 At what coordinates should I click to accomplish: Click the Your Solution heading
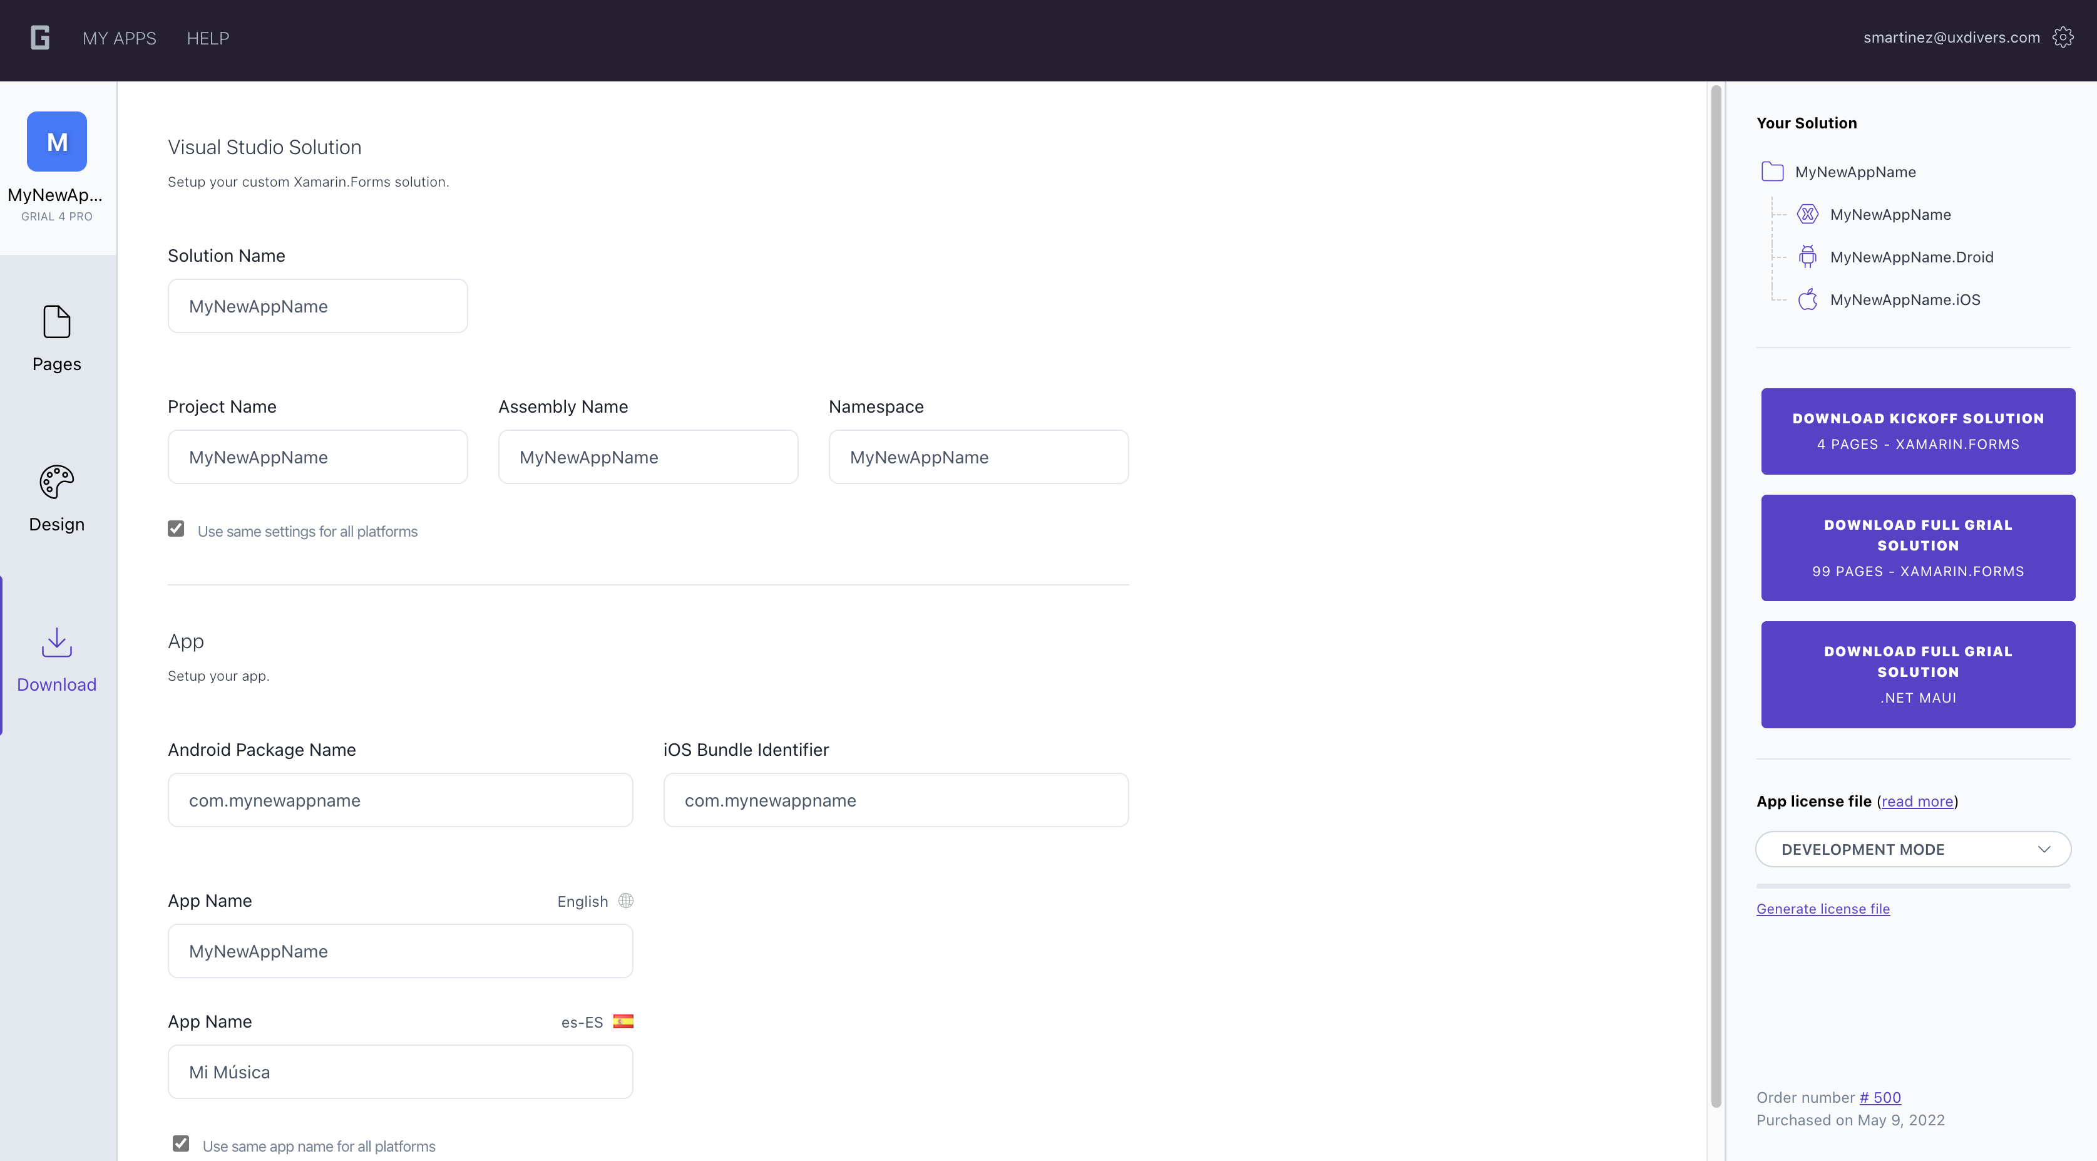click(x=1807, y=123)
